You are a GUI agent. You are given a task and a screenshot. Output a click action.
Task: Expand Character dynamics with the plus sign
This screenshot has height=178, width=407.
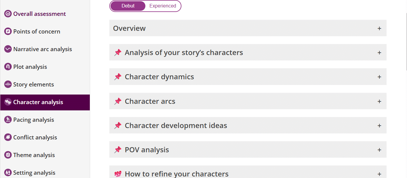[379, 77]
